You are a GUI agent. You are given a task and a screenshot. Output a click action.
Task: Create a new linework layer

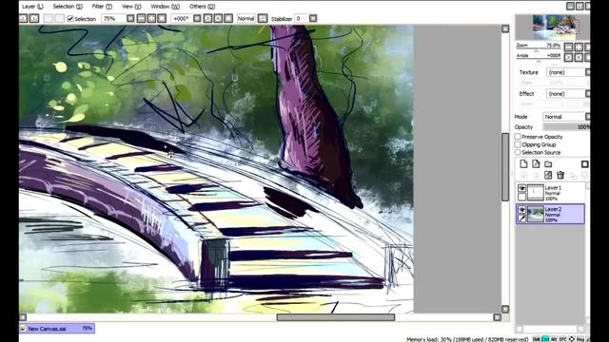pyautogui.click(x=536, y=163)
